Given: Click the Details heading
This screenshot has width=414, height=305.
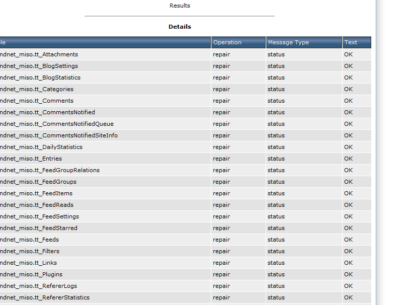Looking at the screenshot, I should point(180,27).
